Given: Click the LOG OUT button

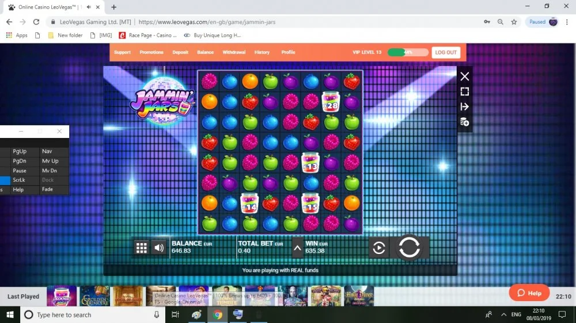Looking at the screenshot, I should tap(446, 52).
